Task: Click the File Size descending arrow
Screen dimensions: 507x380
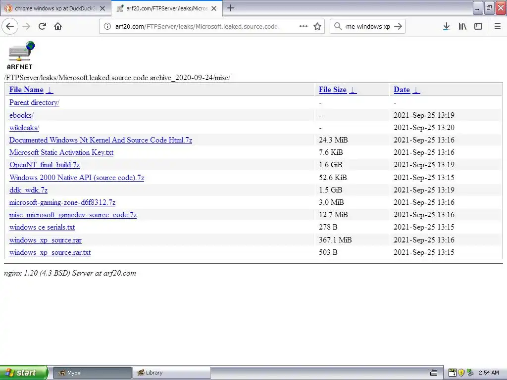Action: click(x=353, y=90)
